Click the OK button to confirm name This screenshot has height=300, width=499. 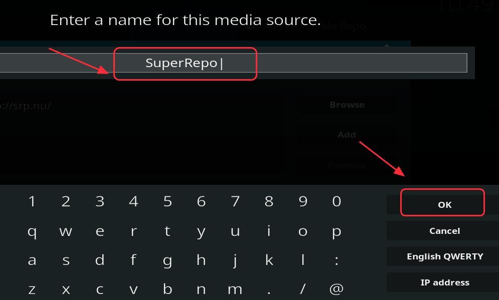(444, 204)
